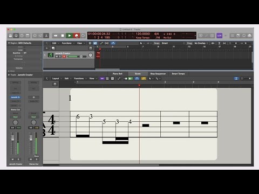Switch to the Step Sequencer tab
The image size is (259, 194).
click(158, 74)
